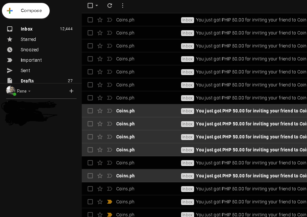
Task: Click the Sent paper-plane icon
Action: click(10, 70)
